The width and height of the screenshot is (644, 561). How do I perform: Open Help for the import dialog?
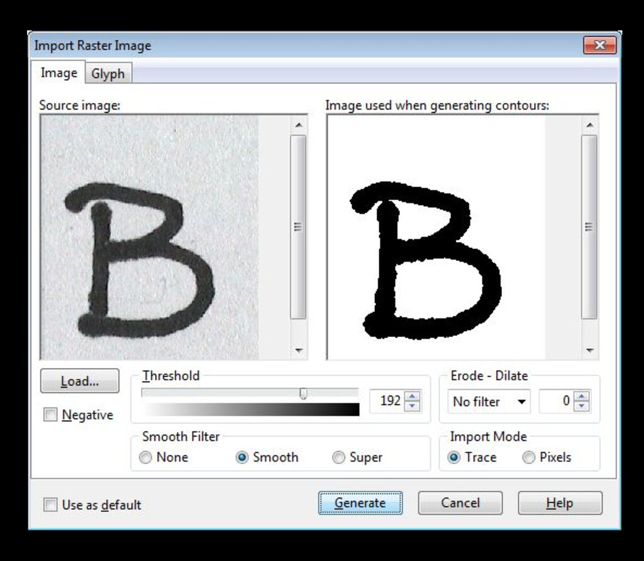(x=560, y=503)
